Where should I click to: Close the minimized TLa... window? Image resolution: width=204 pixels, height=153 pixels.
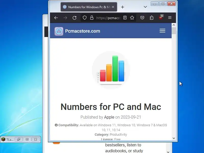coord(35,139)
